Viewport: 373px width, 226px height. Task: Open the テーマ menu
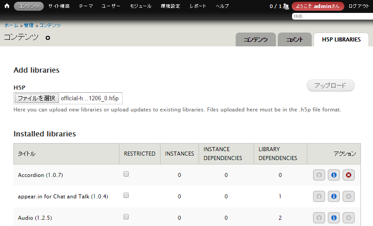pyautogui.click(x=86, y=6)
